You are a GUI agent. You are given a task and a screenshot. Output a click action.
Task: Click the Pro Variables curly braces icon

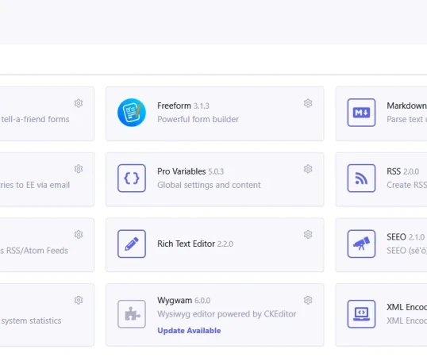[x=132, y=178]
